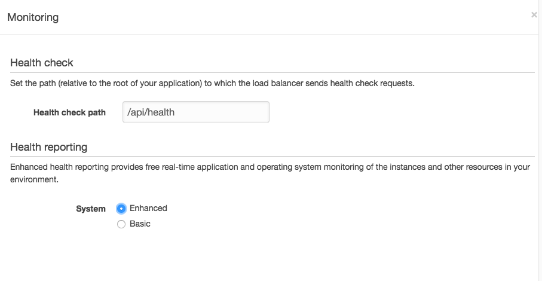The image size is (542, 281).
Task: Click the Health check path label
Action: coord(69,112)
